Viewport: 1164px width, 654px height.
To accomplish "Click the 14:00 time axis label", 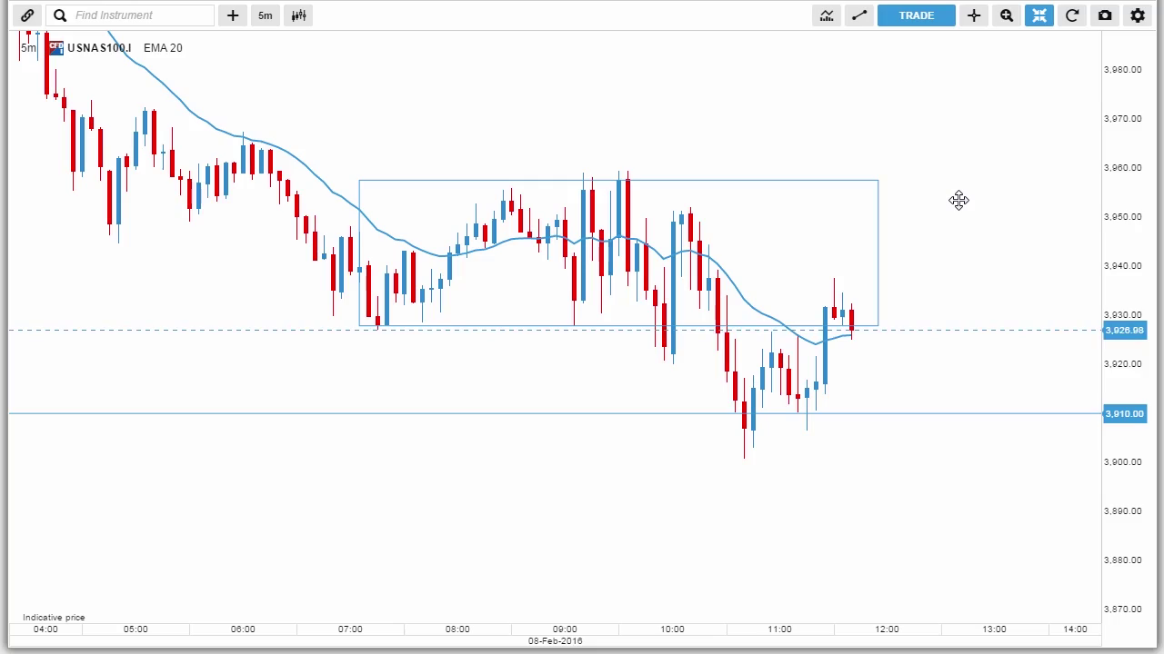I will point(1075,629).
